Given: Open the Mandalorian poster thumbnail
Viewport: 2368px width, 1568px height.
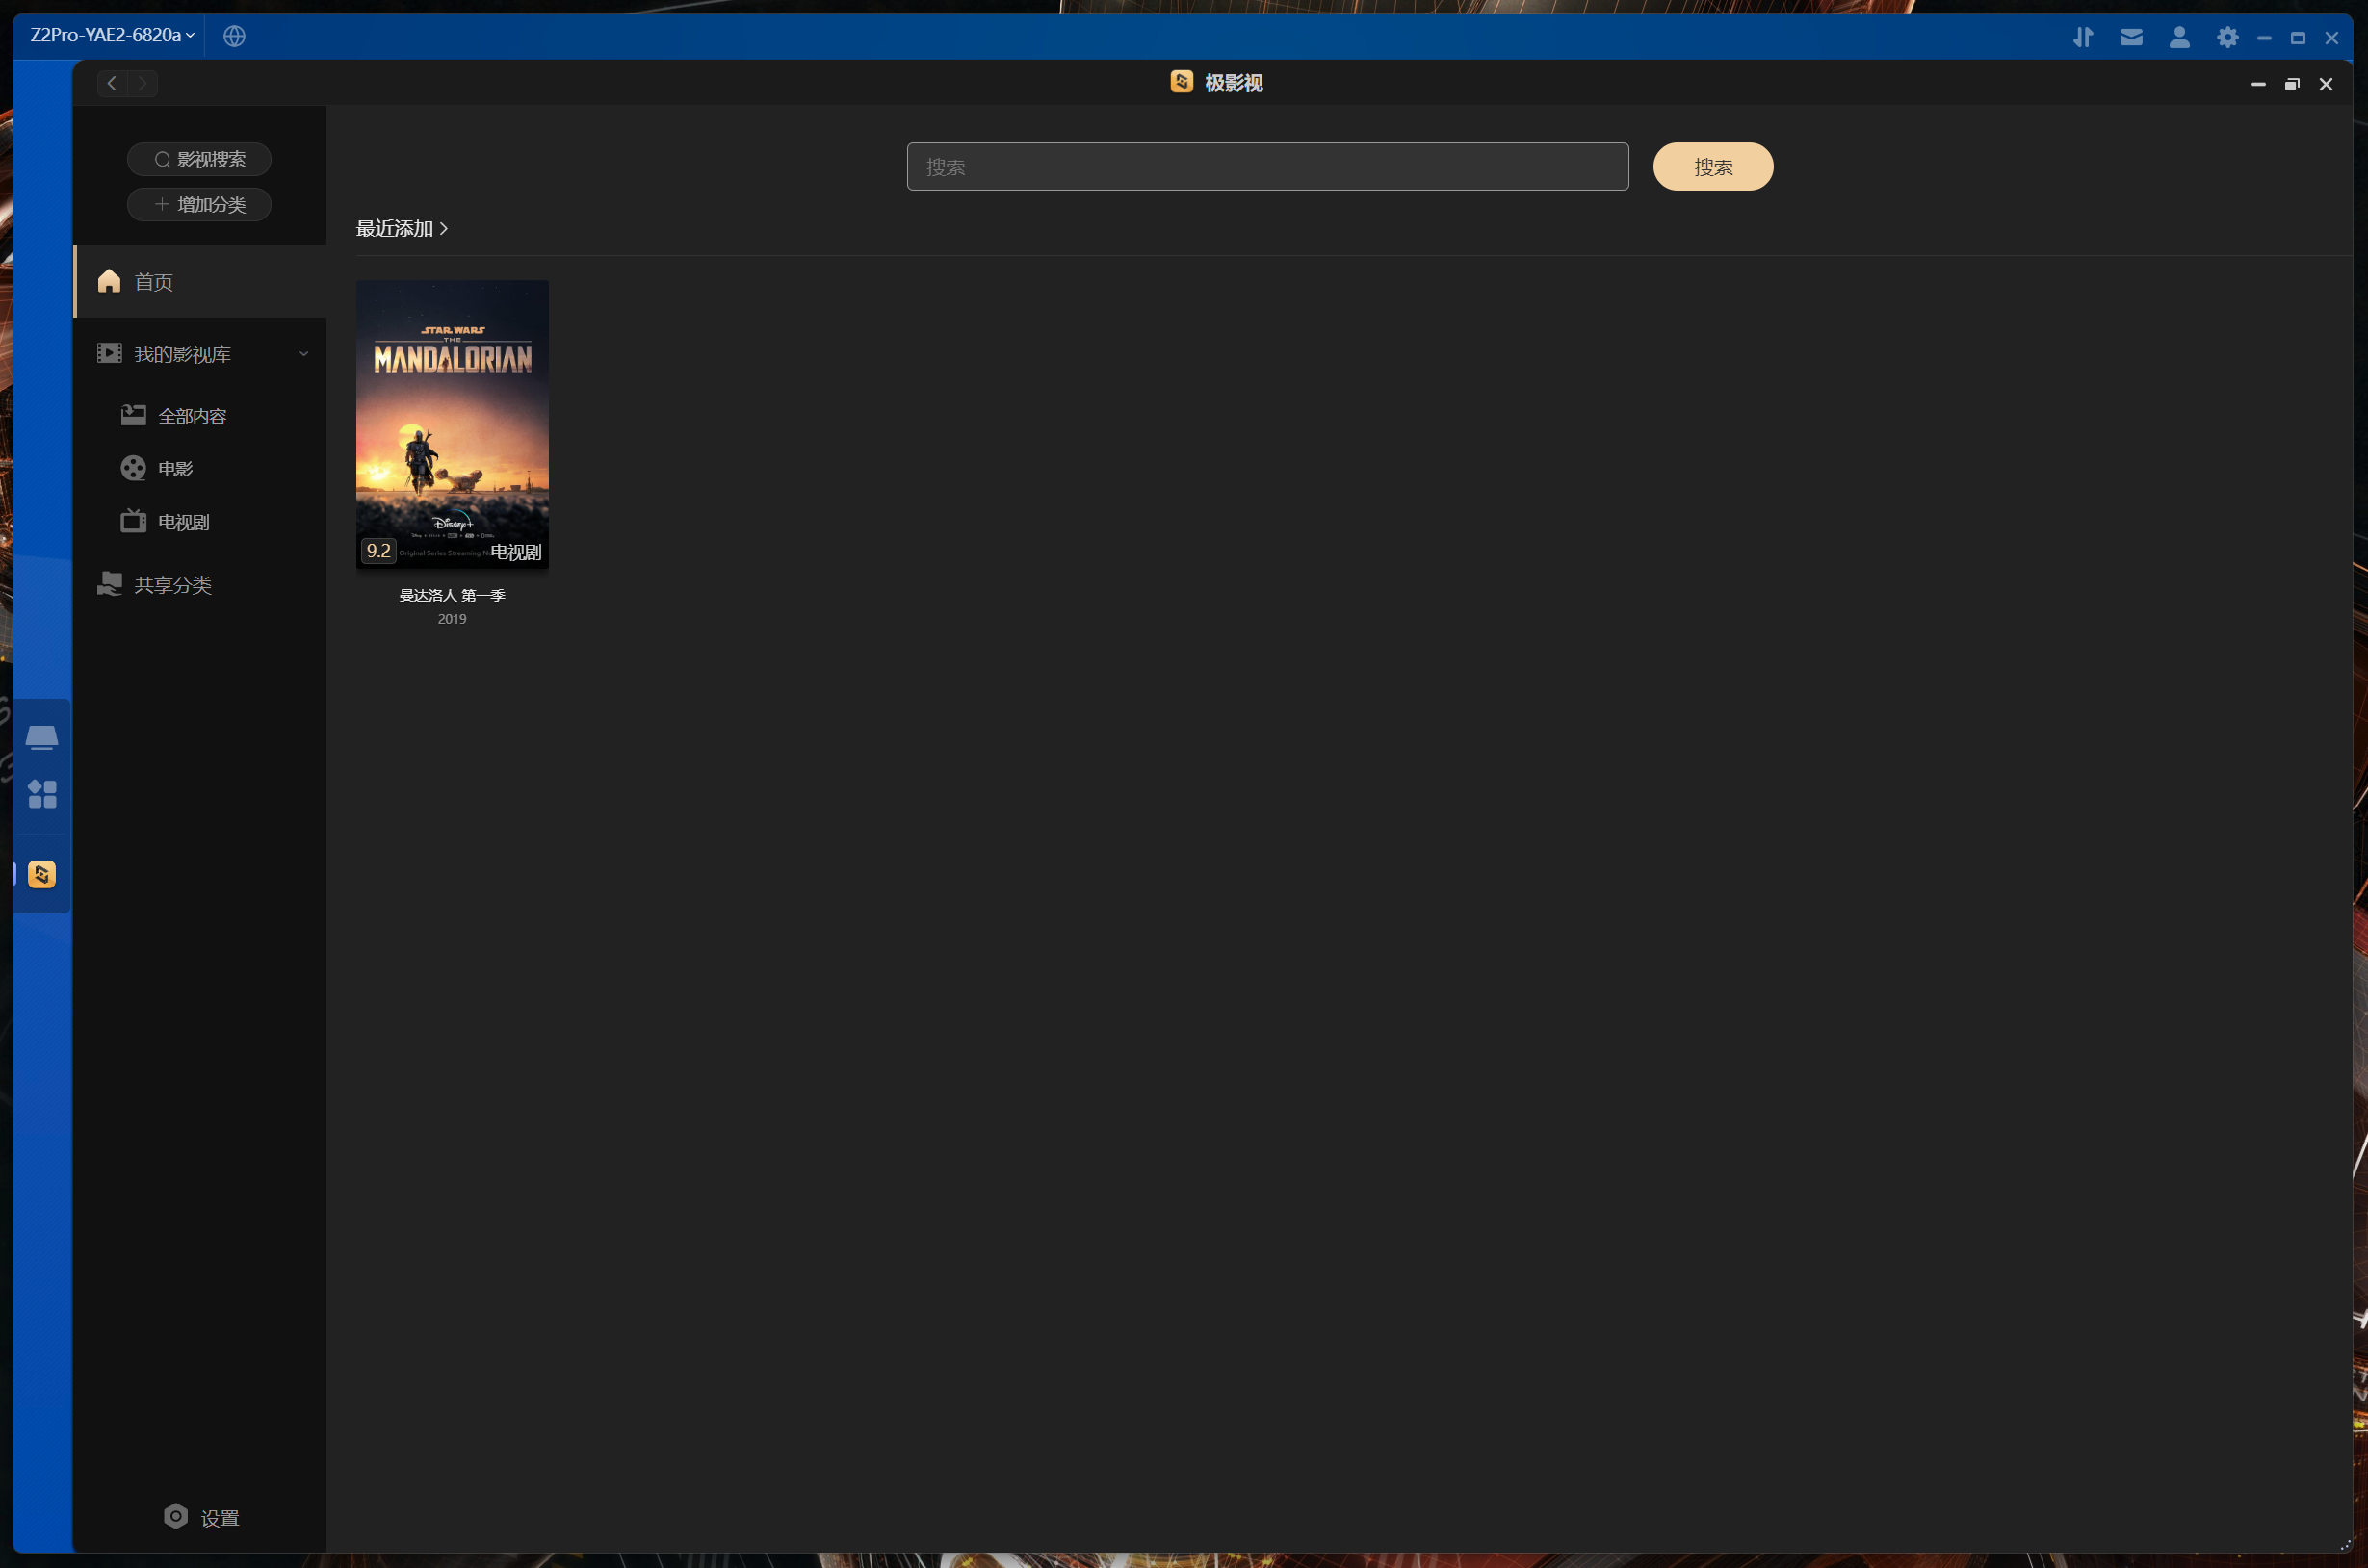Looking at the screenshot, I should coord(453,424).
